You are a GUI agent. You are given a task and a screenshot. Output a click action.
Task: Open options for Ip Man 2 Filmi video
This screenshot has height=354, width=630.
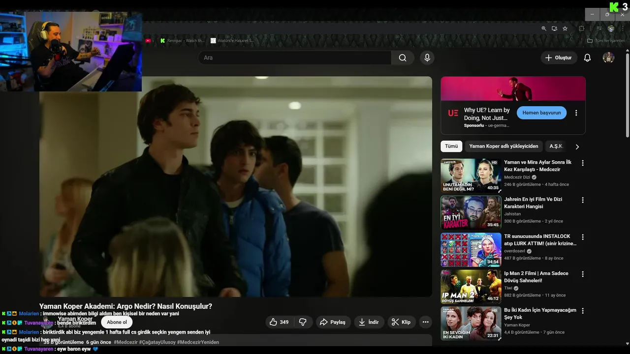pos(583,274)
